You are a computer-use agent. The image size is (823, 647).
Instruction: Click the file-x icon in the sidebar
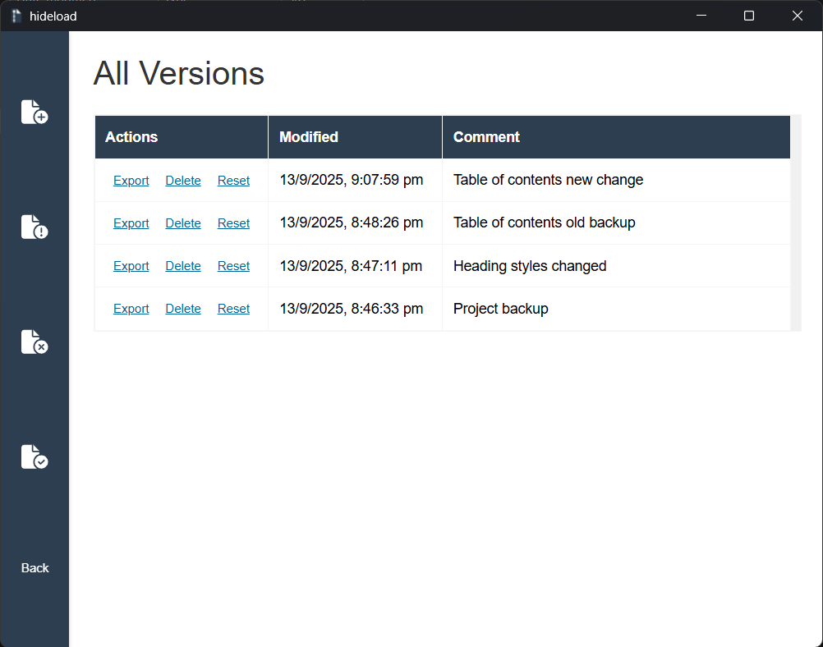[34, 342]
